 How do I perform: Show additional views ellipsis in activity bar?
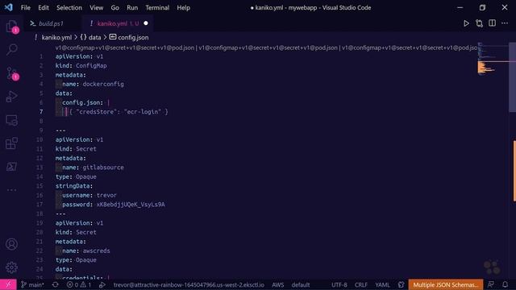tap(12, 190)
